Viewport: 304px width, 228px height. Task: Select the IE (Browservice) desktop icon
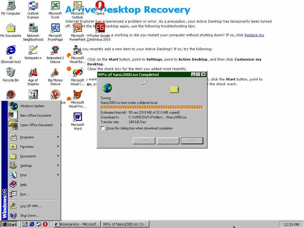pyautogui.click(x=11, y=54)
